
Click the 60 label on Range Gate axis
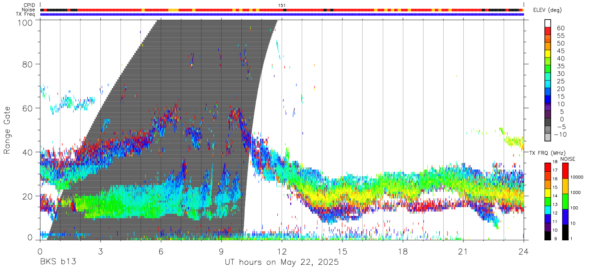[28, 108]
